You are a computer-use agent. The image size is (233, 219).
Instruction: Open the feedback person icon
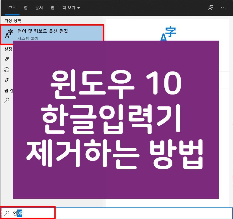211,8
